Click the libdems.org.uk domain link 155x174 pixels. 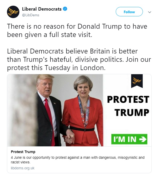pyautogui.click(x=23, y=168)
